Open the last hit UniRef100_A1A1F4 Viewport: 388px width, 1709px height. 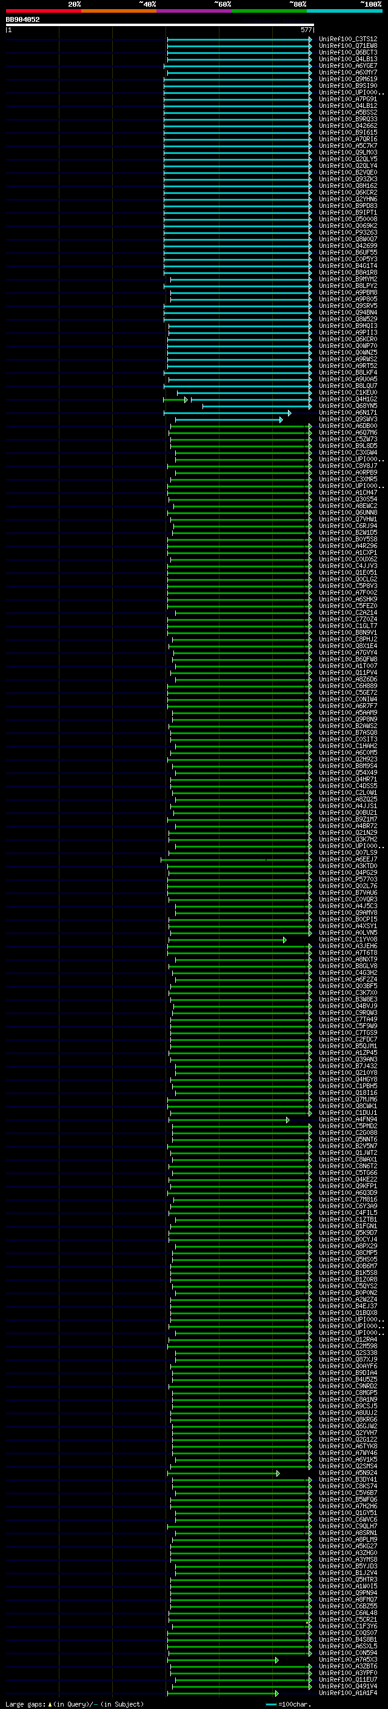347,1693
